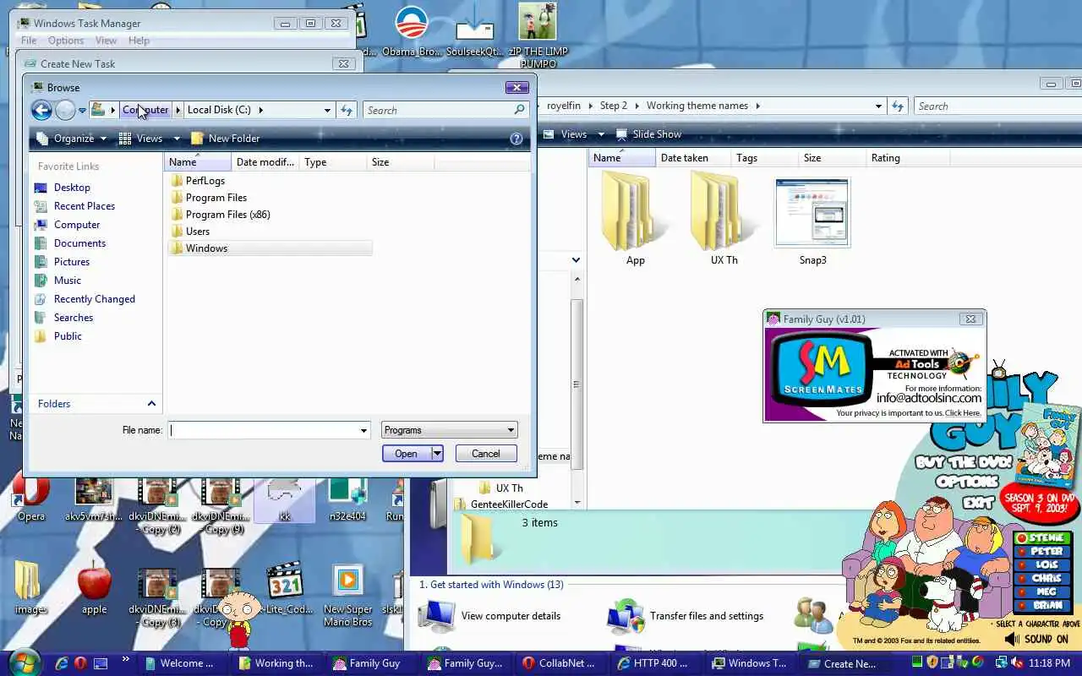Select STEWIE character in Family Guy panel
The height and width of the screenshot is (676, 1082).
tap(1043, 538)
